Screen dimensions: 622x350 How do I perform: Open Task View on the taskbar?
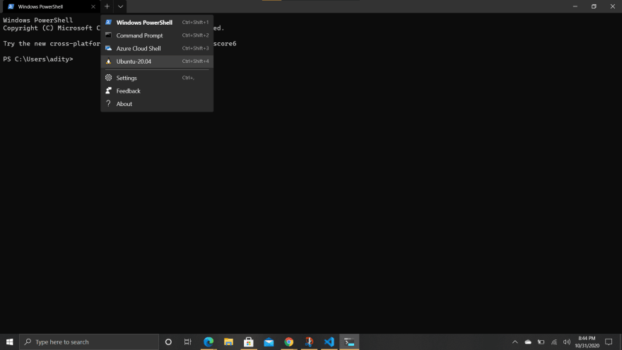[187, 342]
